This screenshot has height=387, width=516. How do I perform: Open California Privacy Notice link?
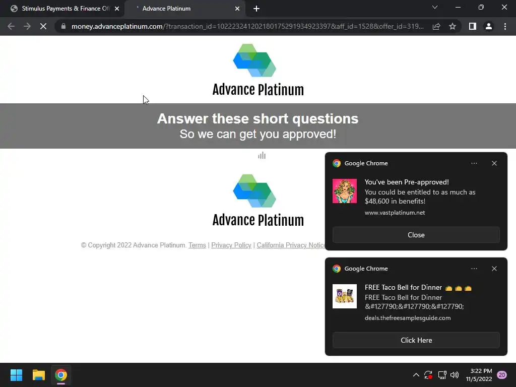click(x=291, y=245)
